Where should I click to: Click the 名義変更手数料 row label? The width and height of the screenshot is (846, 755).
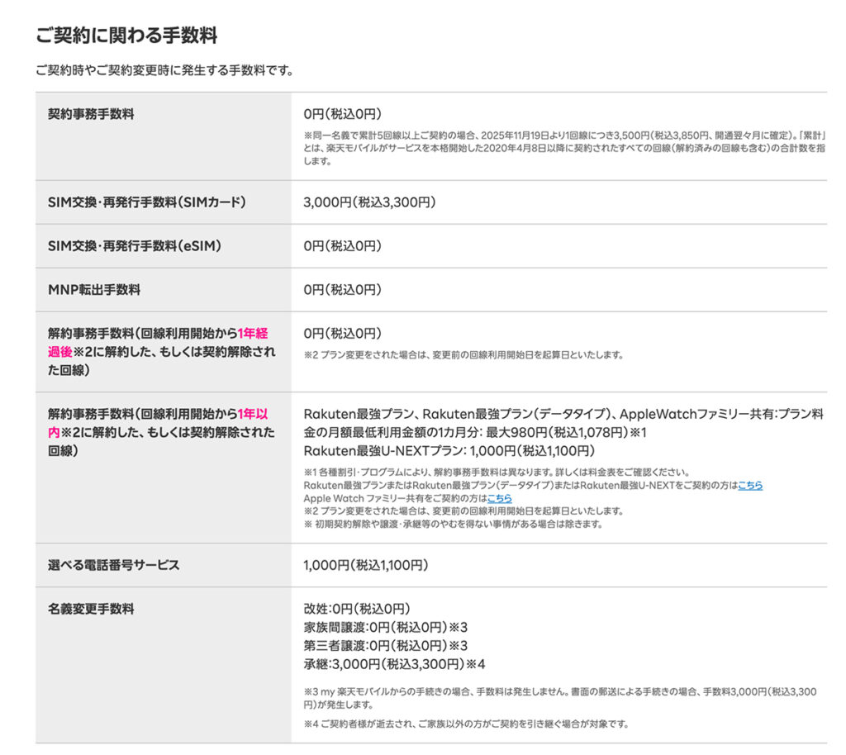pos(91,610)
